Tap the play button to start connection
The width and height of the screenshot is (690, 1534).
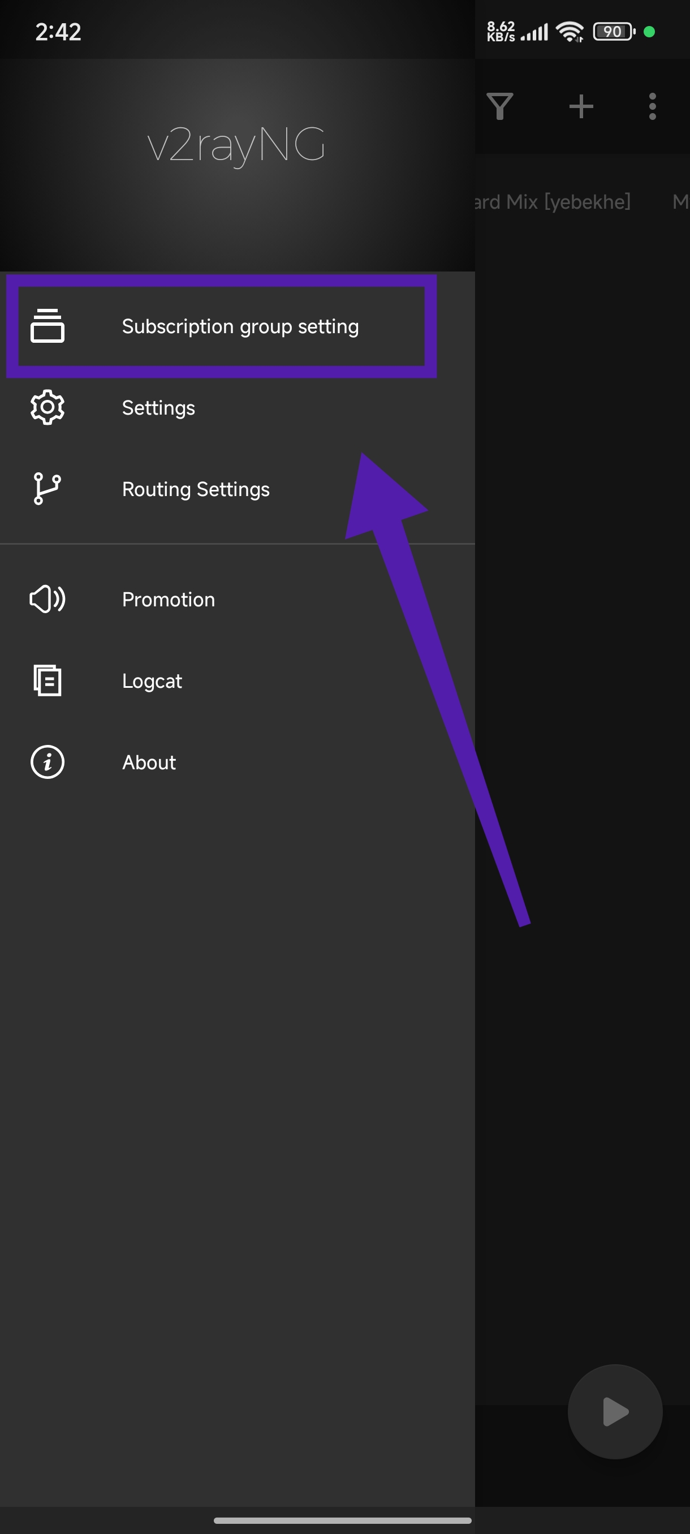[615, 1411]
